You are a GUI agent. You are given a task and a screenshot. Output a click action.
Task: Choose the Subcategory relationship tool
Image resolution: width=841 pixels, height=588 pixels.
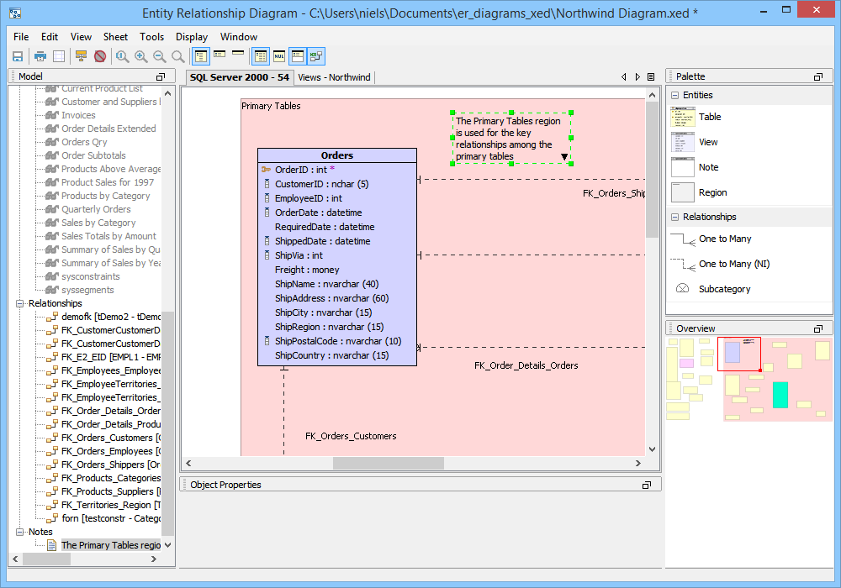tap(724, 289)
